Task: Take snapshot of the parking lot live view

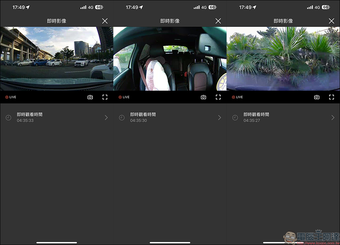Action: point(90,97)
